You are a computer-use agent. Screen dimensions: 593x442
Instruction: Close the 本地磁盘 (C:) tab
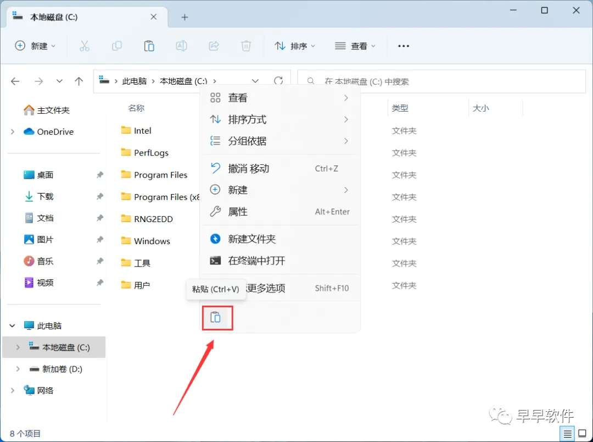154,17
